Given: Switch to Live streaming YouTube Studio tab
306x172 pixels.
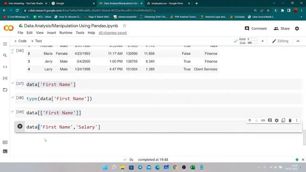Looking at the screenshot, I should [25, 3].
